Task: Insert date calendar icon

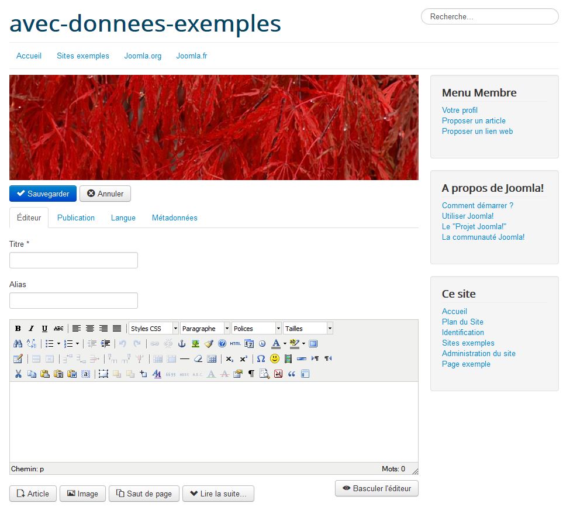Action: [x=249, y=344]
